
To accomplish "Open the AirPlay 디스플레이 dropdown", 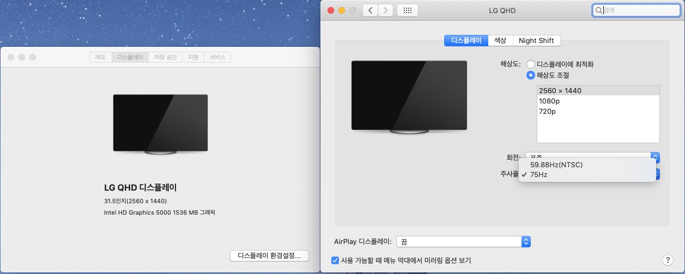I will (463, 241).
